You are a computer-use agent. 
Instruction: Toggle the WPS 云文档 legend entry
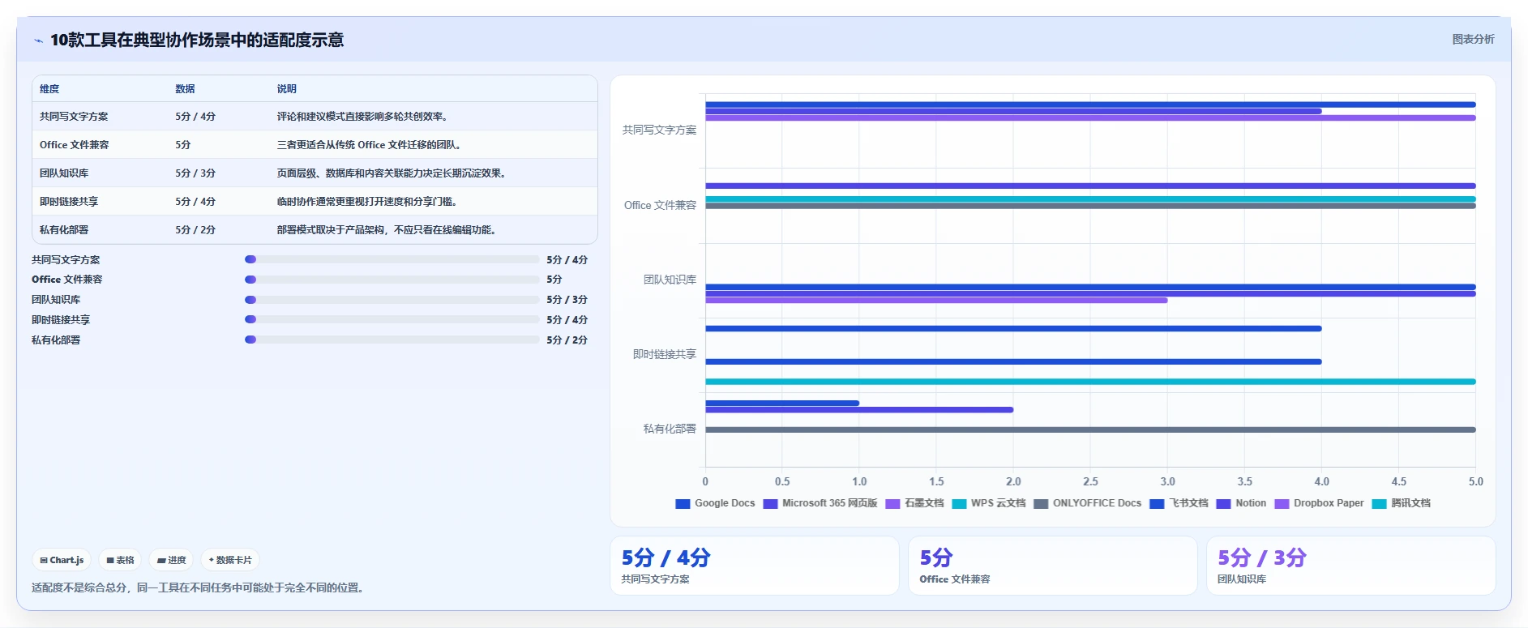[x=989, y=503]
